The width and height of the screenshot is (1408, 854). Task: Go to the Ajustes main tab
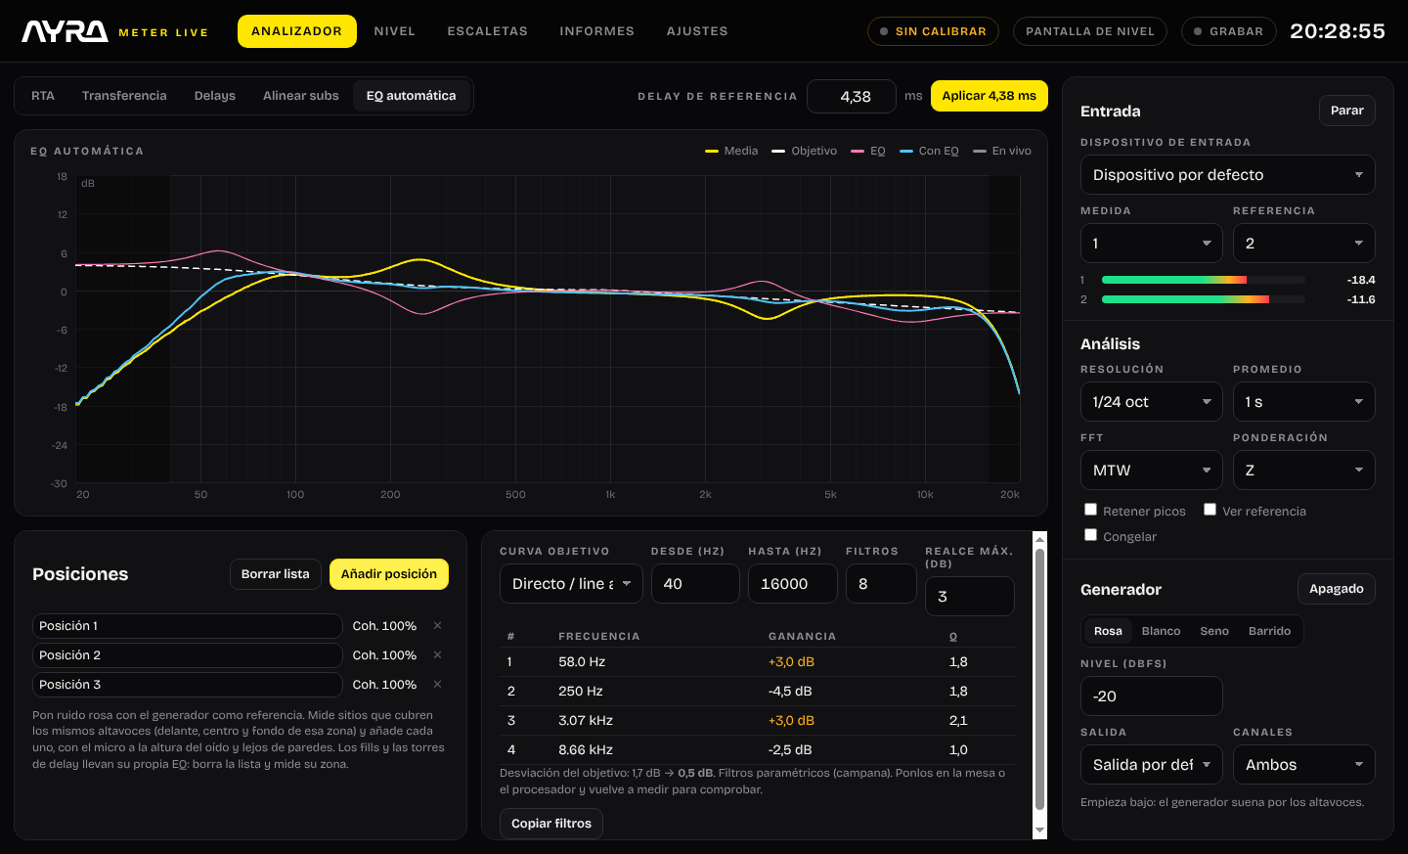[697, 31]
